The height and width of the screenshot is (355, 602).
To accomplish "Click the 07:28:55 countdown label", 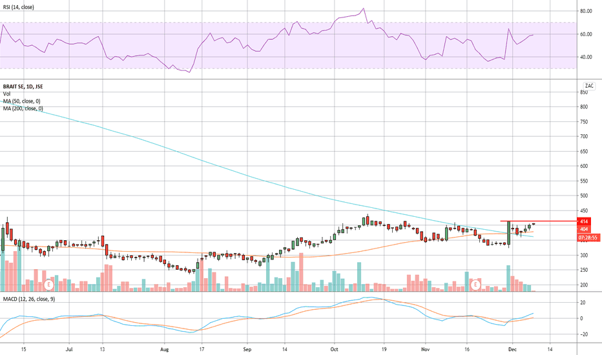I will (x=588, y=238).
